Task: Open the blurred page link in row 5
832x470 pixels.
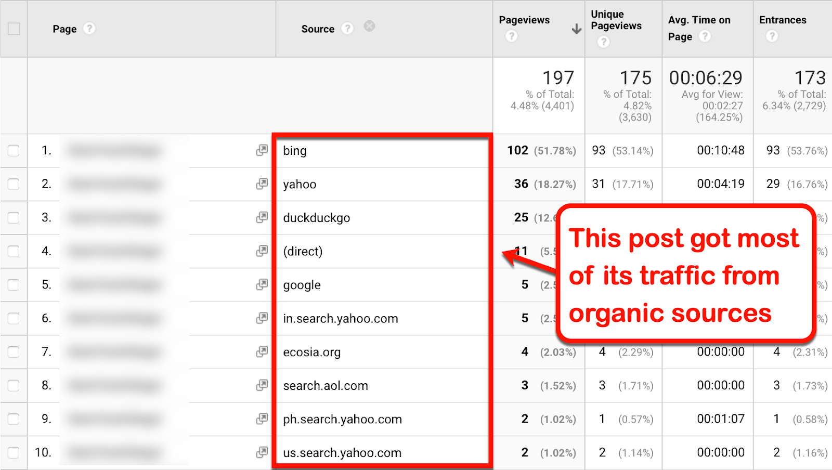Action: click(113, 285)
